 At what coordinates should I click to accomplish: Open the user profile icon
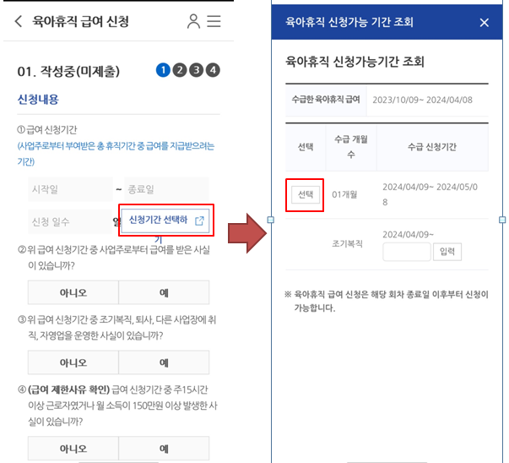click(x=193, y=21)
